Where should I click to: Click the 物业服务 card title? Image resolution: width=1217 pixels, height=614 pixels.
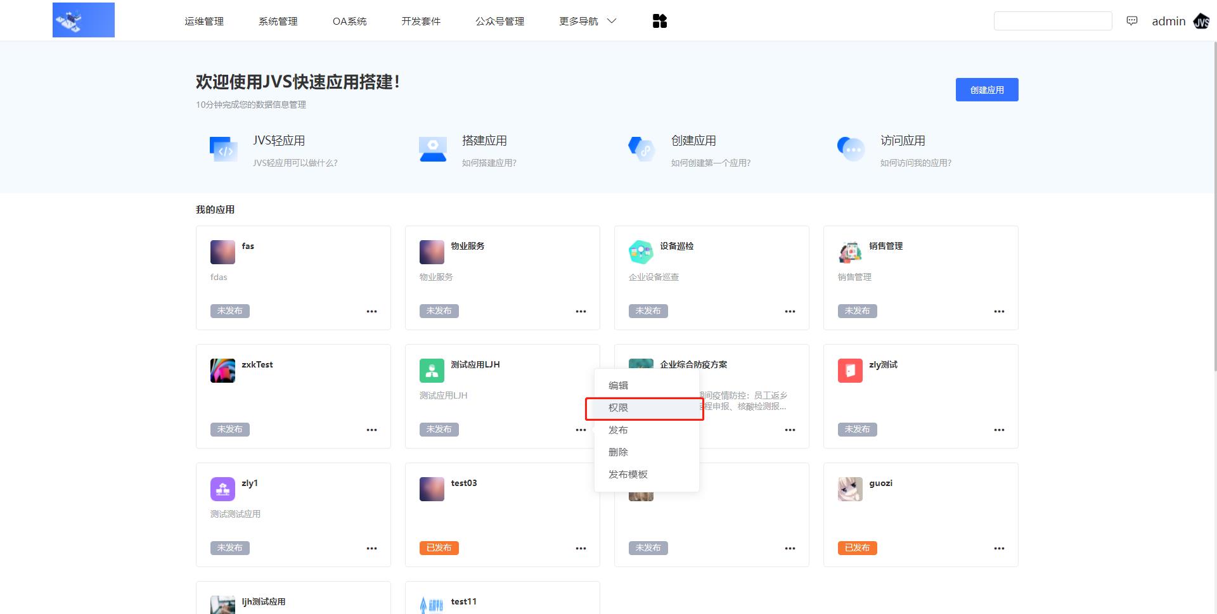tap(468, 246)
